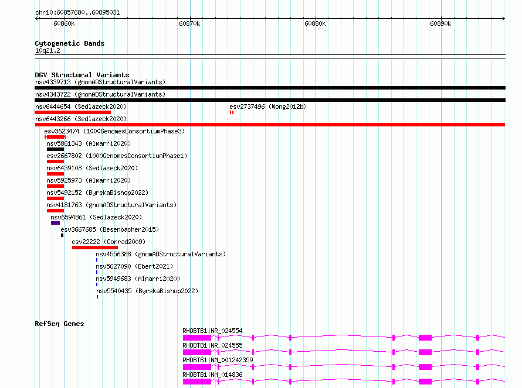522x388 pixels.
Task: Open nsv5949683 Almarri2020 label
Action: 138,279
